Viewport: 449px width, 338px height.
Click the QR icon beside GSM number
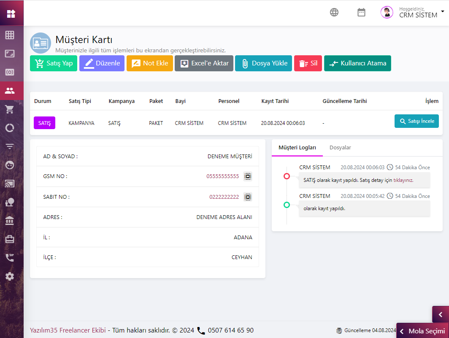[x=248, y=176]
